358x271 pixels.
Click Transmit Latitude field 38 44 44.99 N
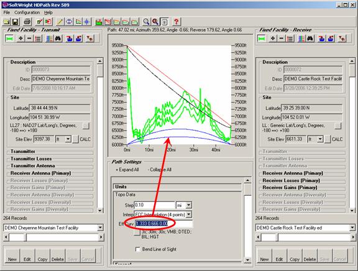tap(60, 108)
